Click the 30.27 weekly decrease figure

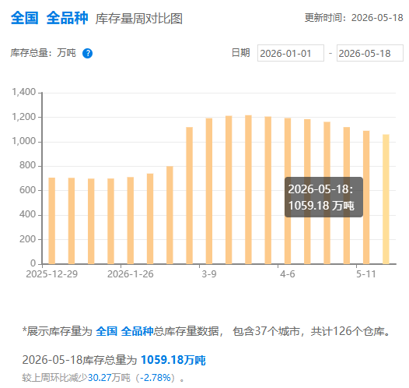tap(98, 378)
